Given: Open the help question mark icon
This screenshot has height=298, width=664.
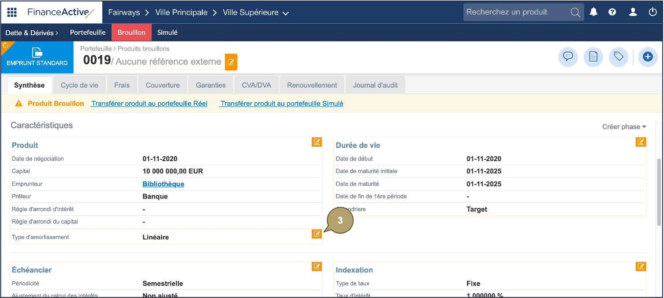Looking at the screenshot, I should click(612, 12).
